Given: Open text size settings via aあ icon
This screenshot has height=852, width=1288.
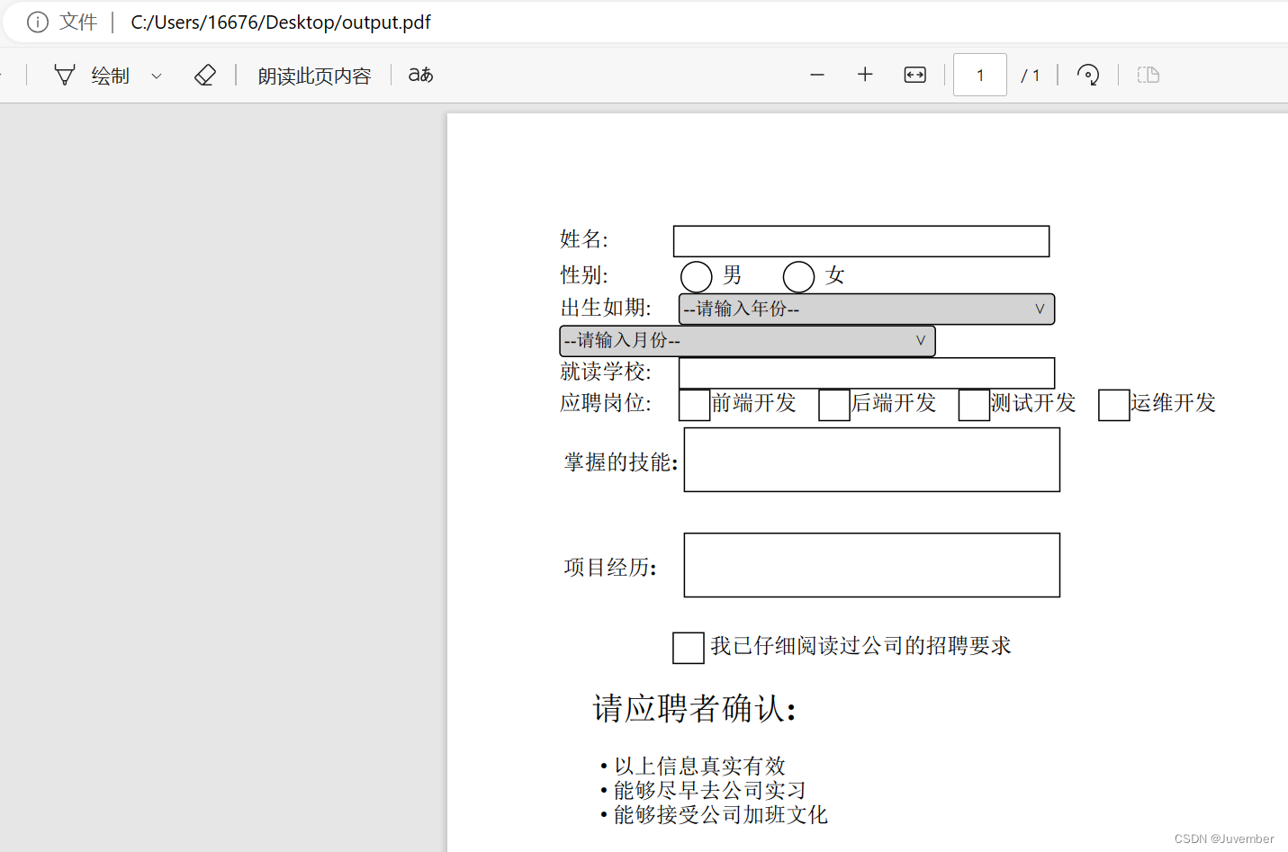Looking at the screenshot, I should [419, 76].
